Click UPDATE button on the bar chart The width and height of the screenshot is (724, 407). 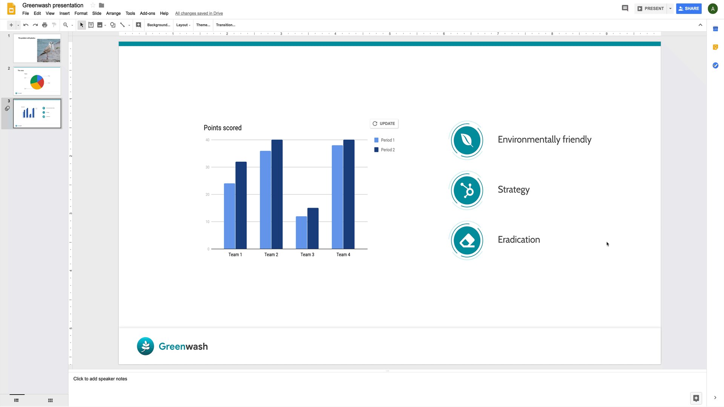coord(384,123)
